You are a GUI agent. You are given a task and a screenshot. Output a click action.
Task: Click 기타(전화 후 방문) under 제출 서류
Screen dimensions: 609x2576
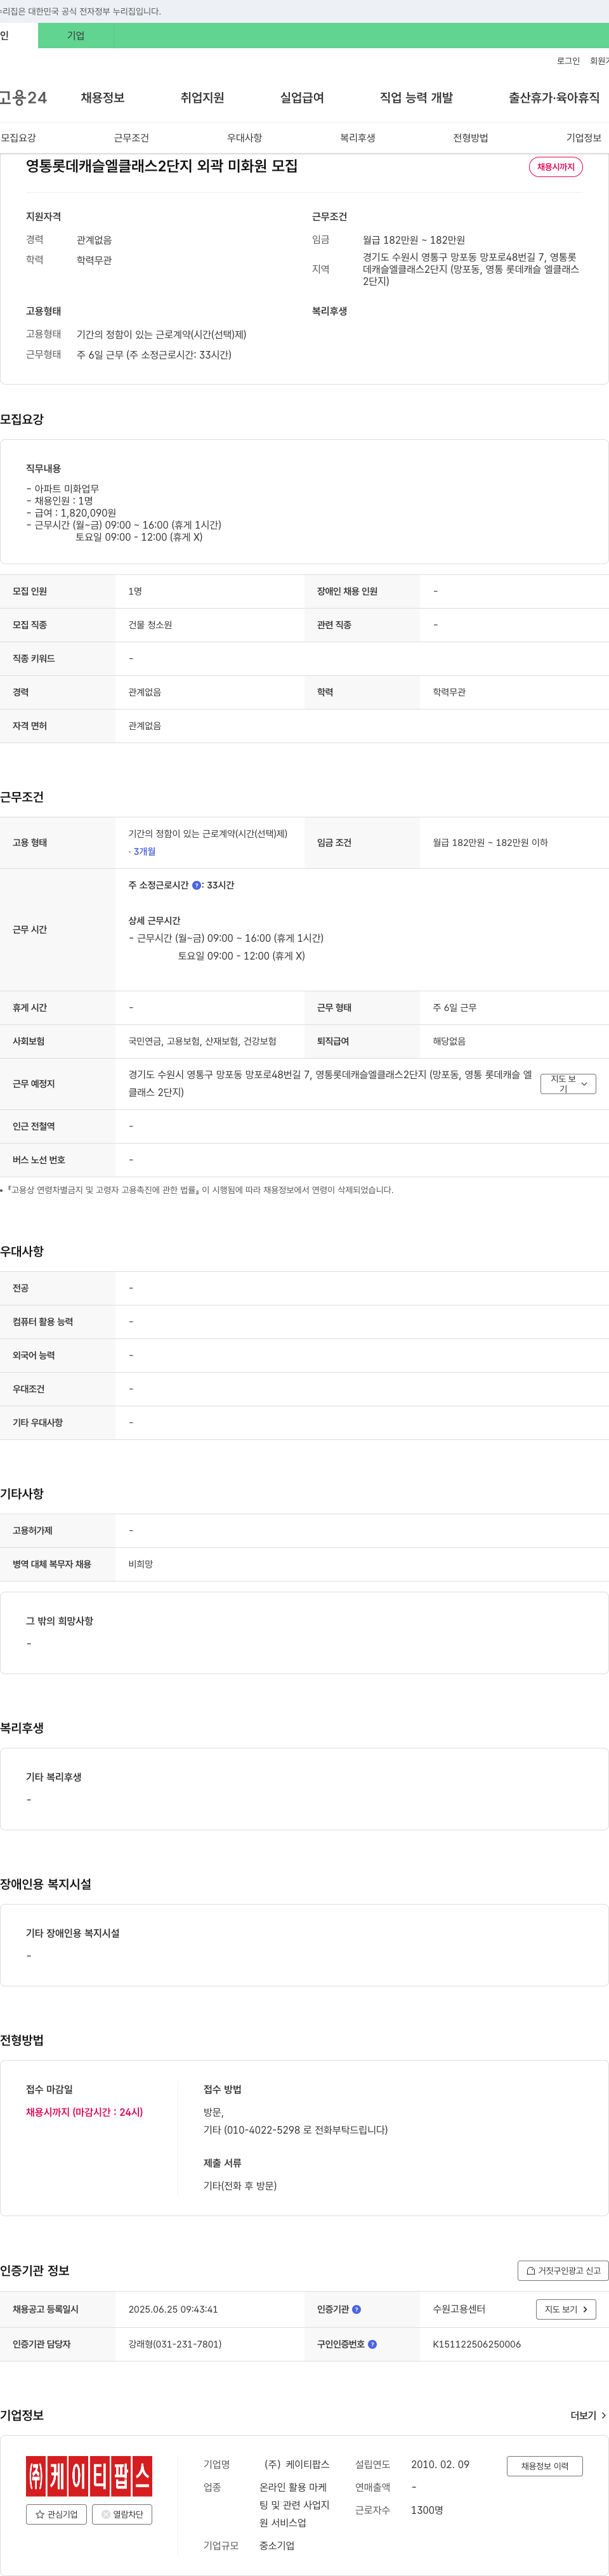[240, 2186]
